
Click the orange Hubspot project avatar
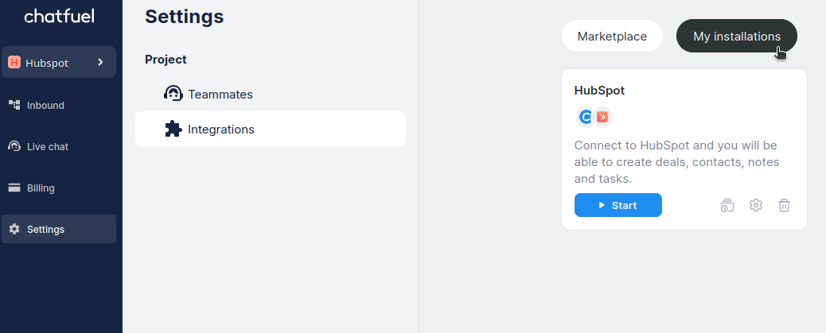[x=14, y=63]
